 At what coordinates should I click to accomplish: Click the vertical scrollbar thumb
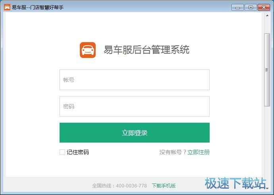pyautogui.click(x=267, y=70)
